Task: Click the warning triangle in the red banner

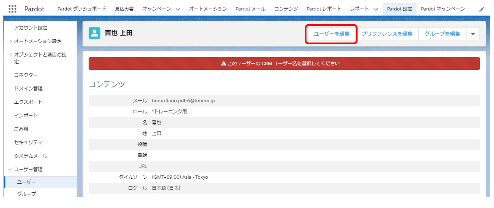Action: point(224,64)
